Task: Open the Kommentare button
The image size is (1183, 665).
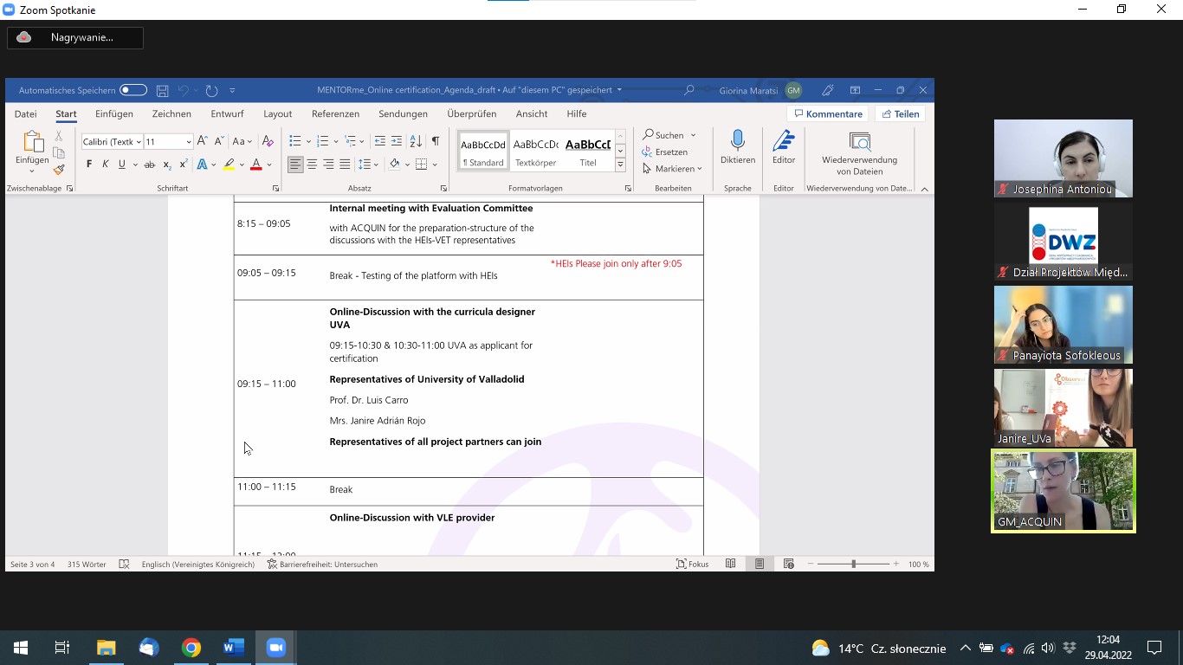Action: click(827, 114)
